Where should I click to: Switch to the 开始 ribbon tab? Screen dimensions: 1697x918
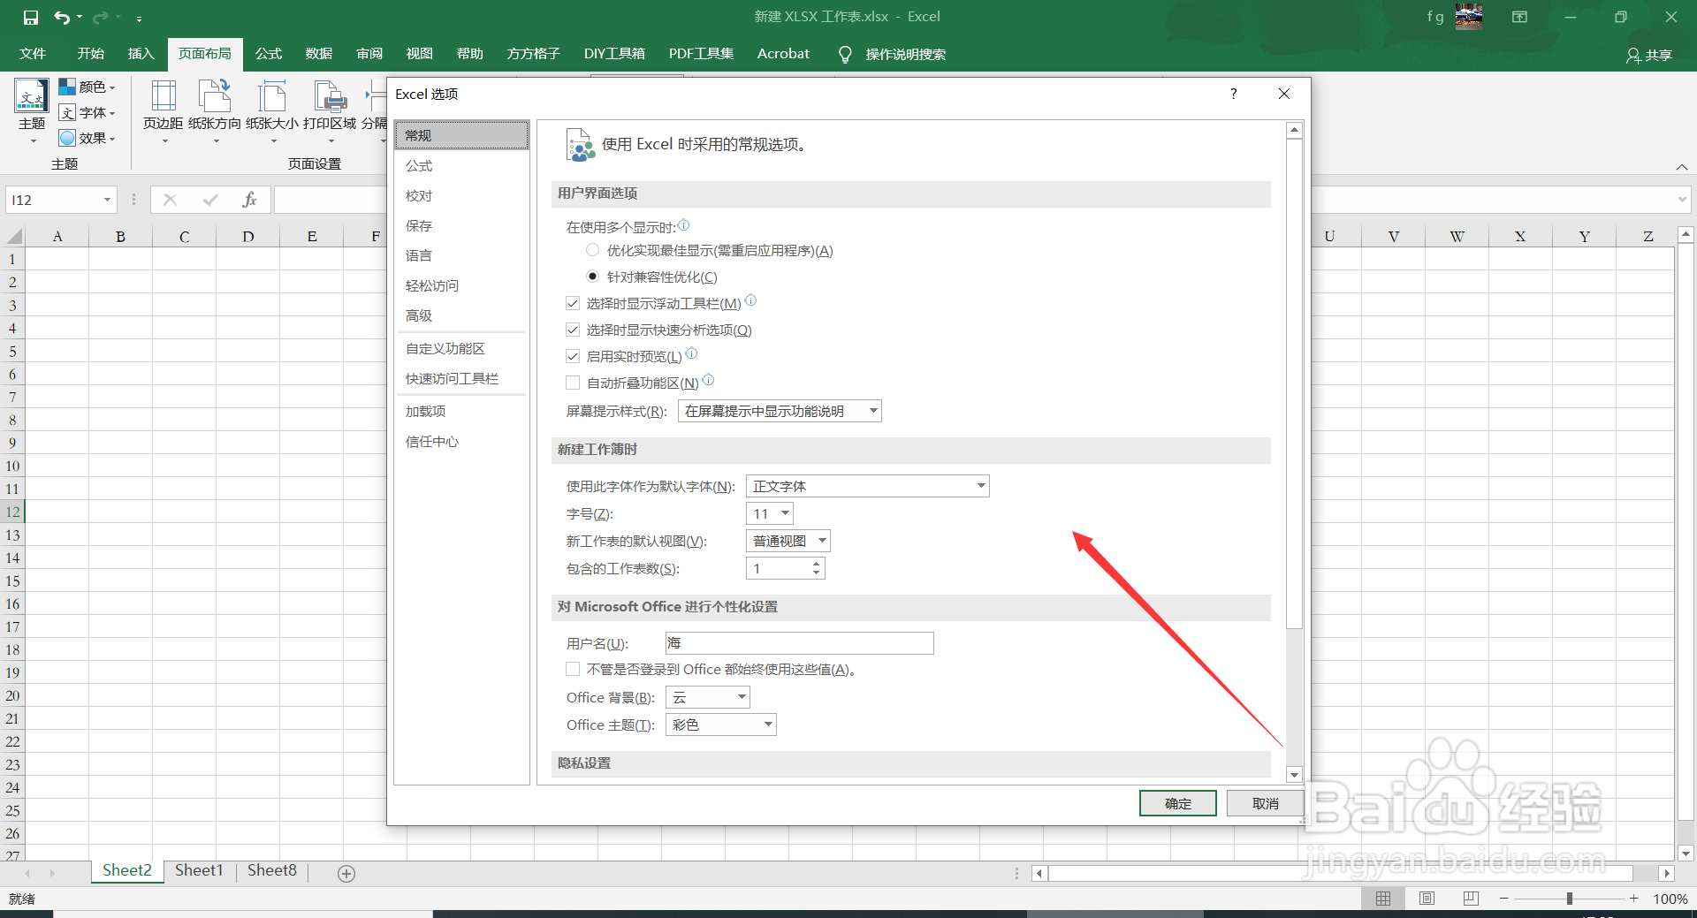coord(91,54)
